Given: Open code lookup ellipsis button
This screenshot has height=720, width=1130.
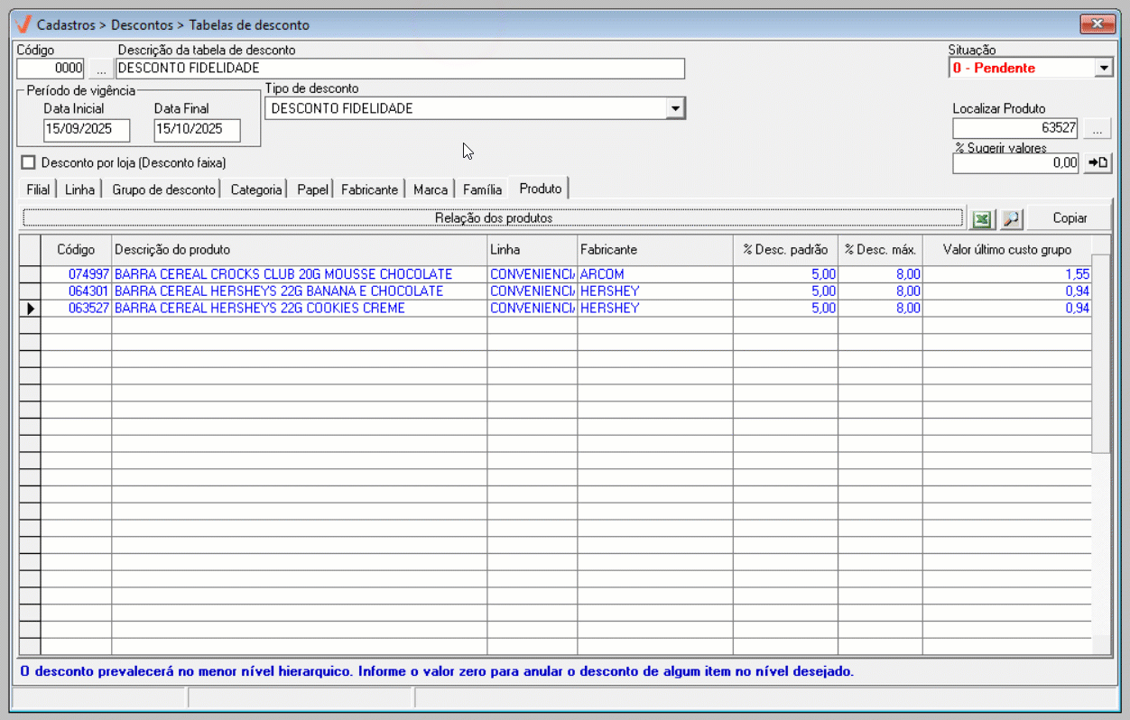Looking at the screenshot, I should point(100,69).
